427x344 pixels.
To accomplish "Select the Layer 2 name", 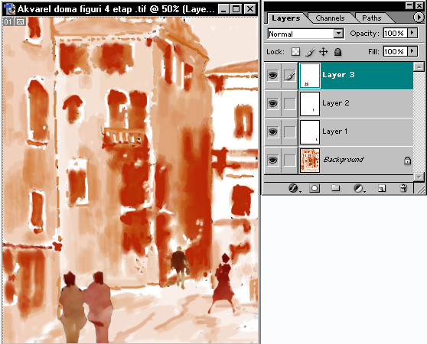I will [336, 103].
